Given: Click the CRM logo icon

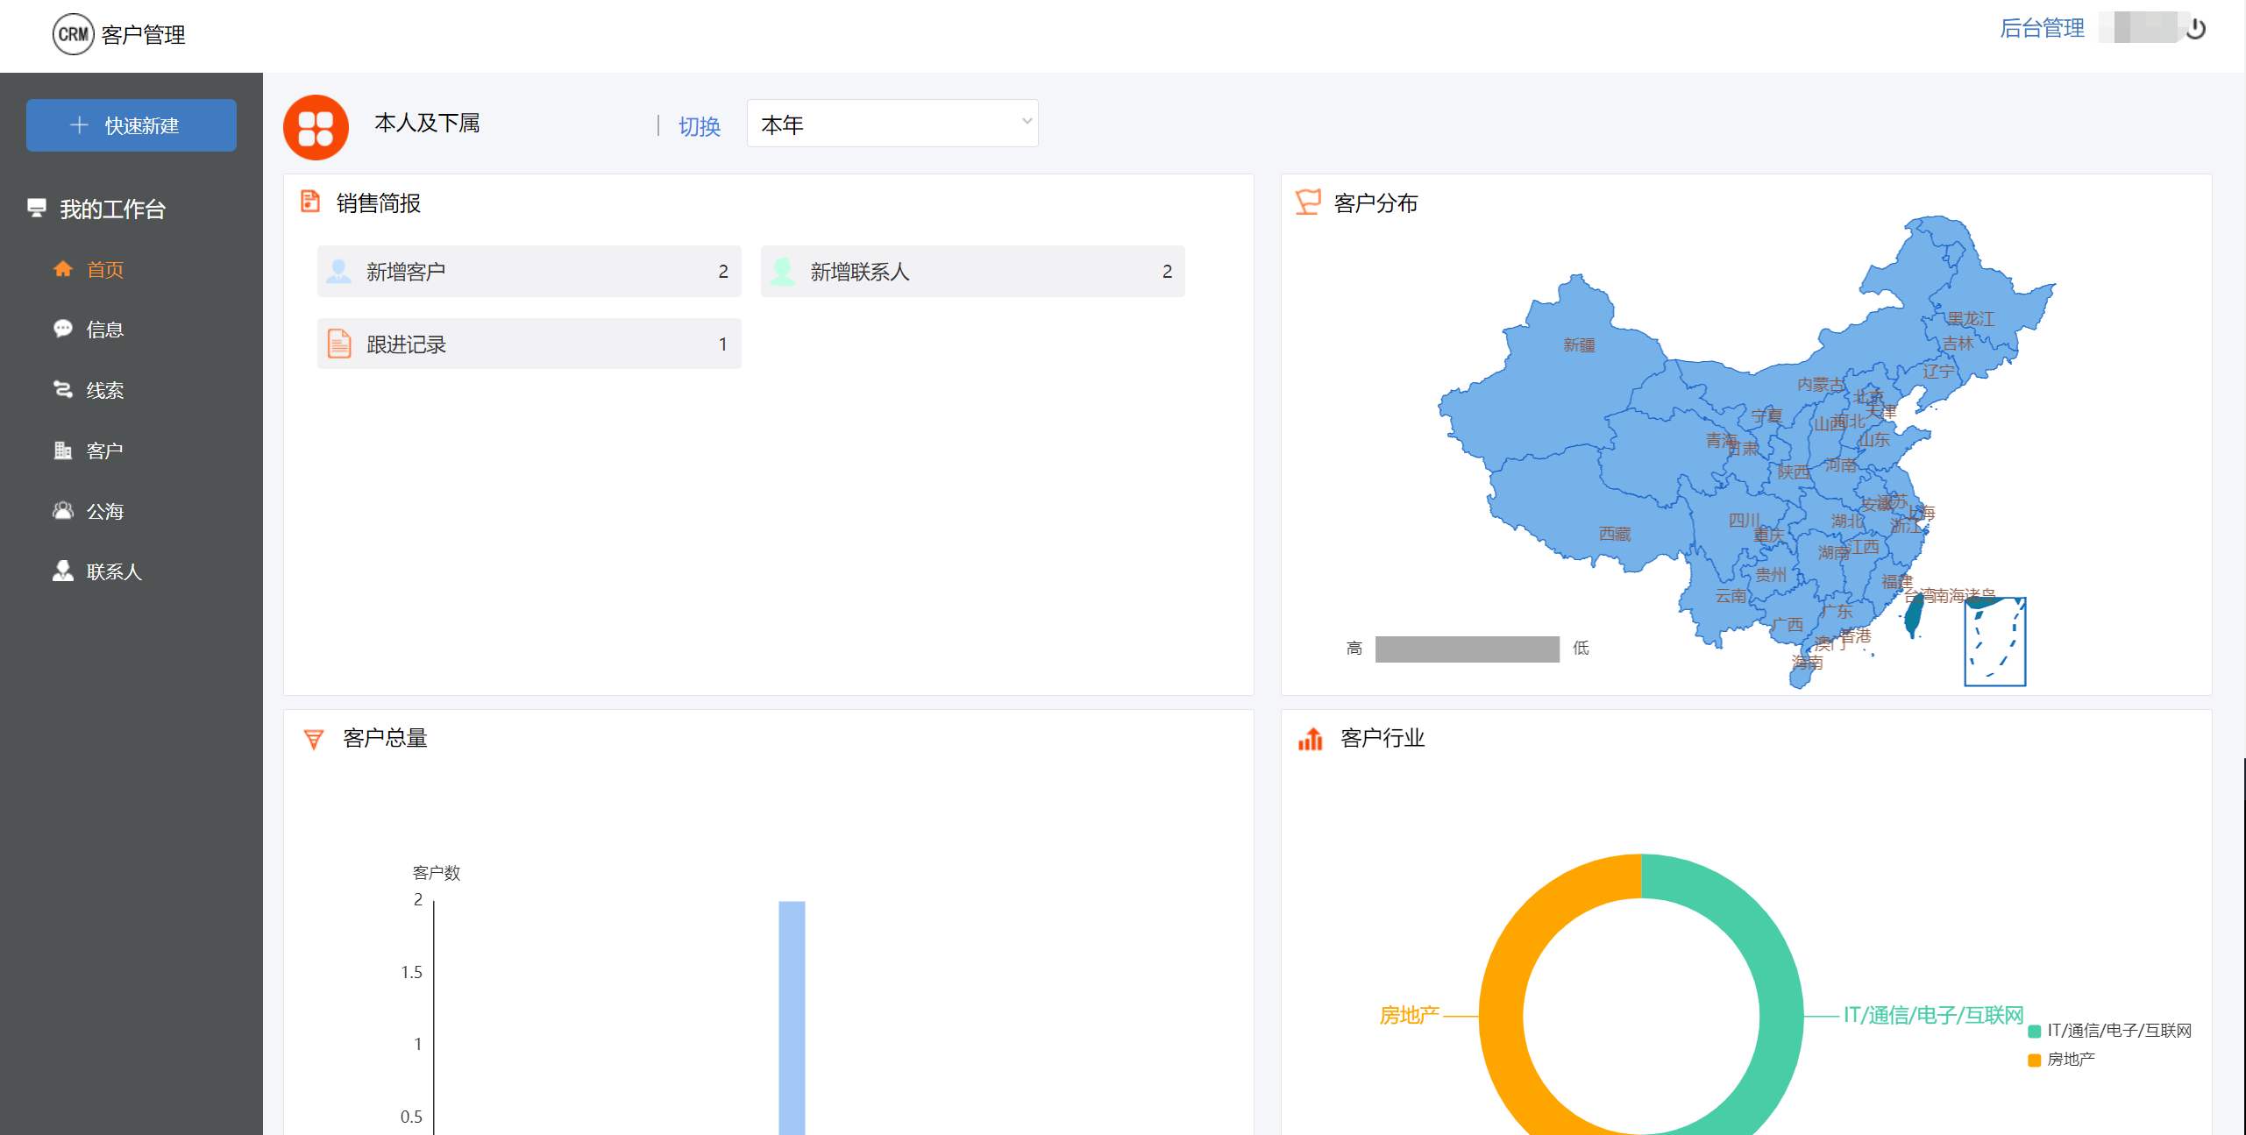Looking at the screenshot, I should 73,34.
